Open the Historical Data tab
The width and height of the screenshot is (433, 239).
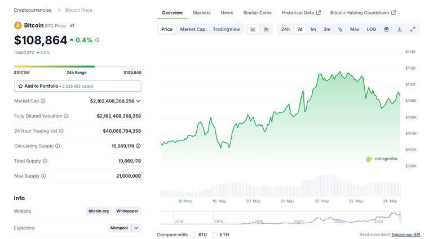click(x=301, y=13)
